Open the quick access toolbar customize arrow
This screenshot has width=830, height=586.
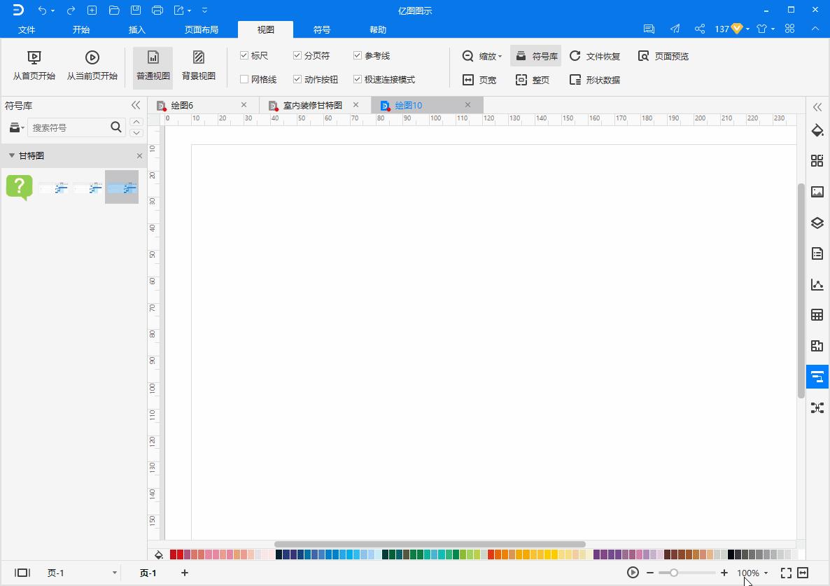205,11
